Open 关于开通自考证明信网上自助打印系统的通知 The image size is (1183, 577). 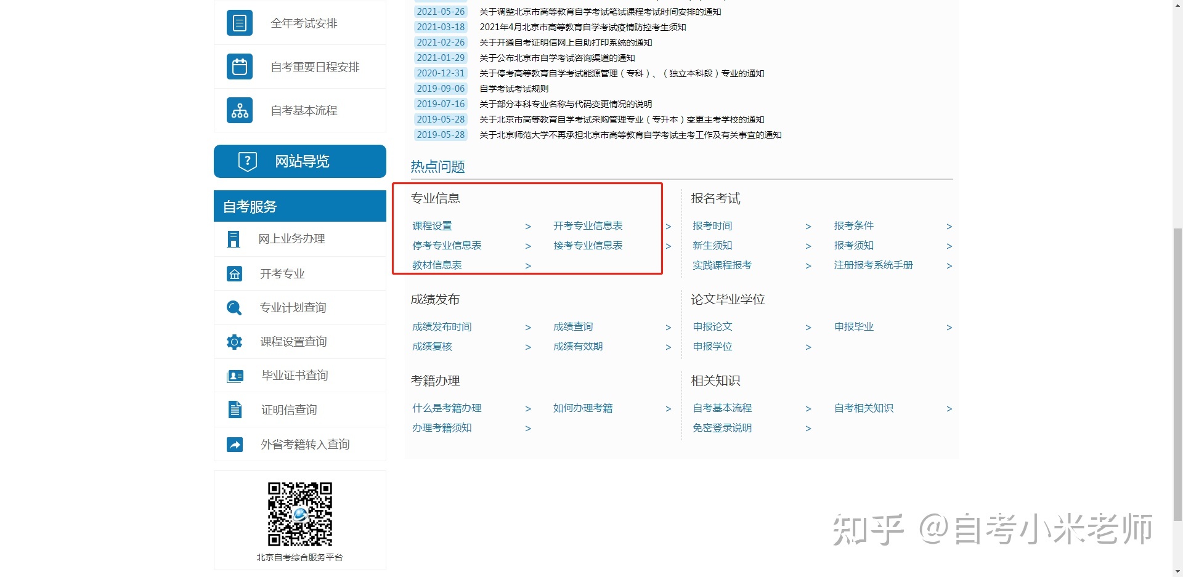(566, 42)
